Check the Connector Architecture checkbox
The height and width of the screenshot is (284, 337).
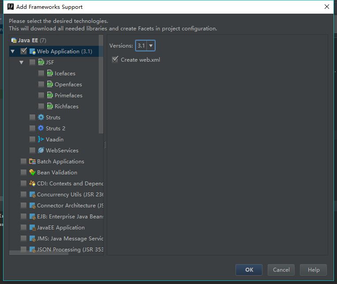[23, 205]
